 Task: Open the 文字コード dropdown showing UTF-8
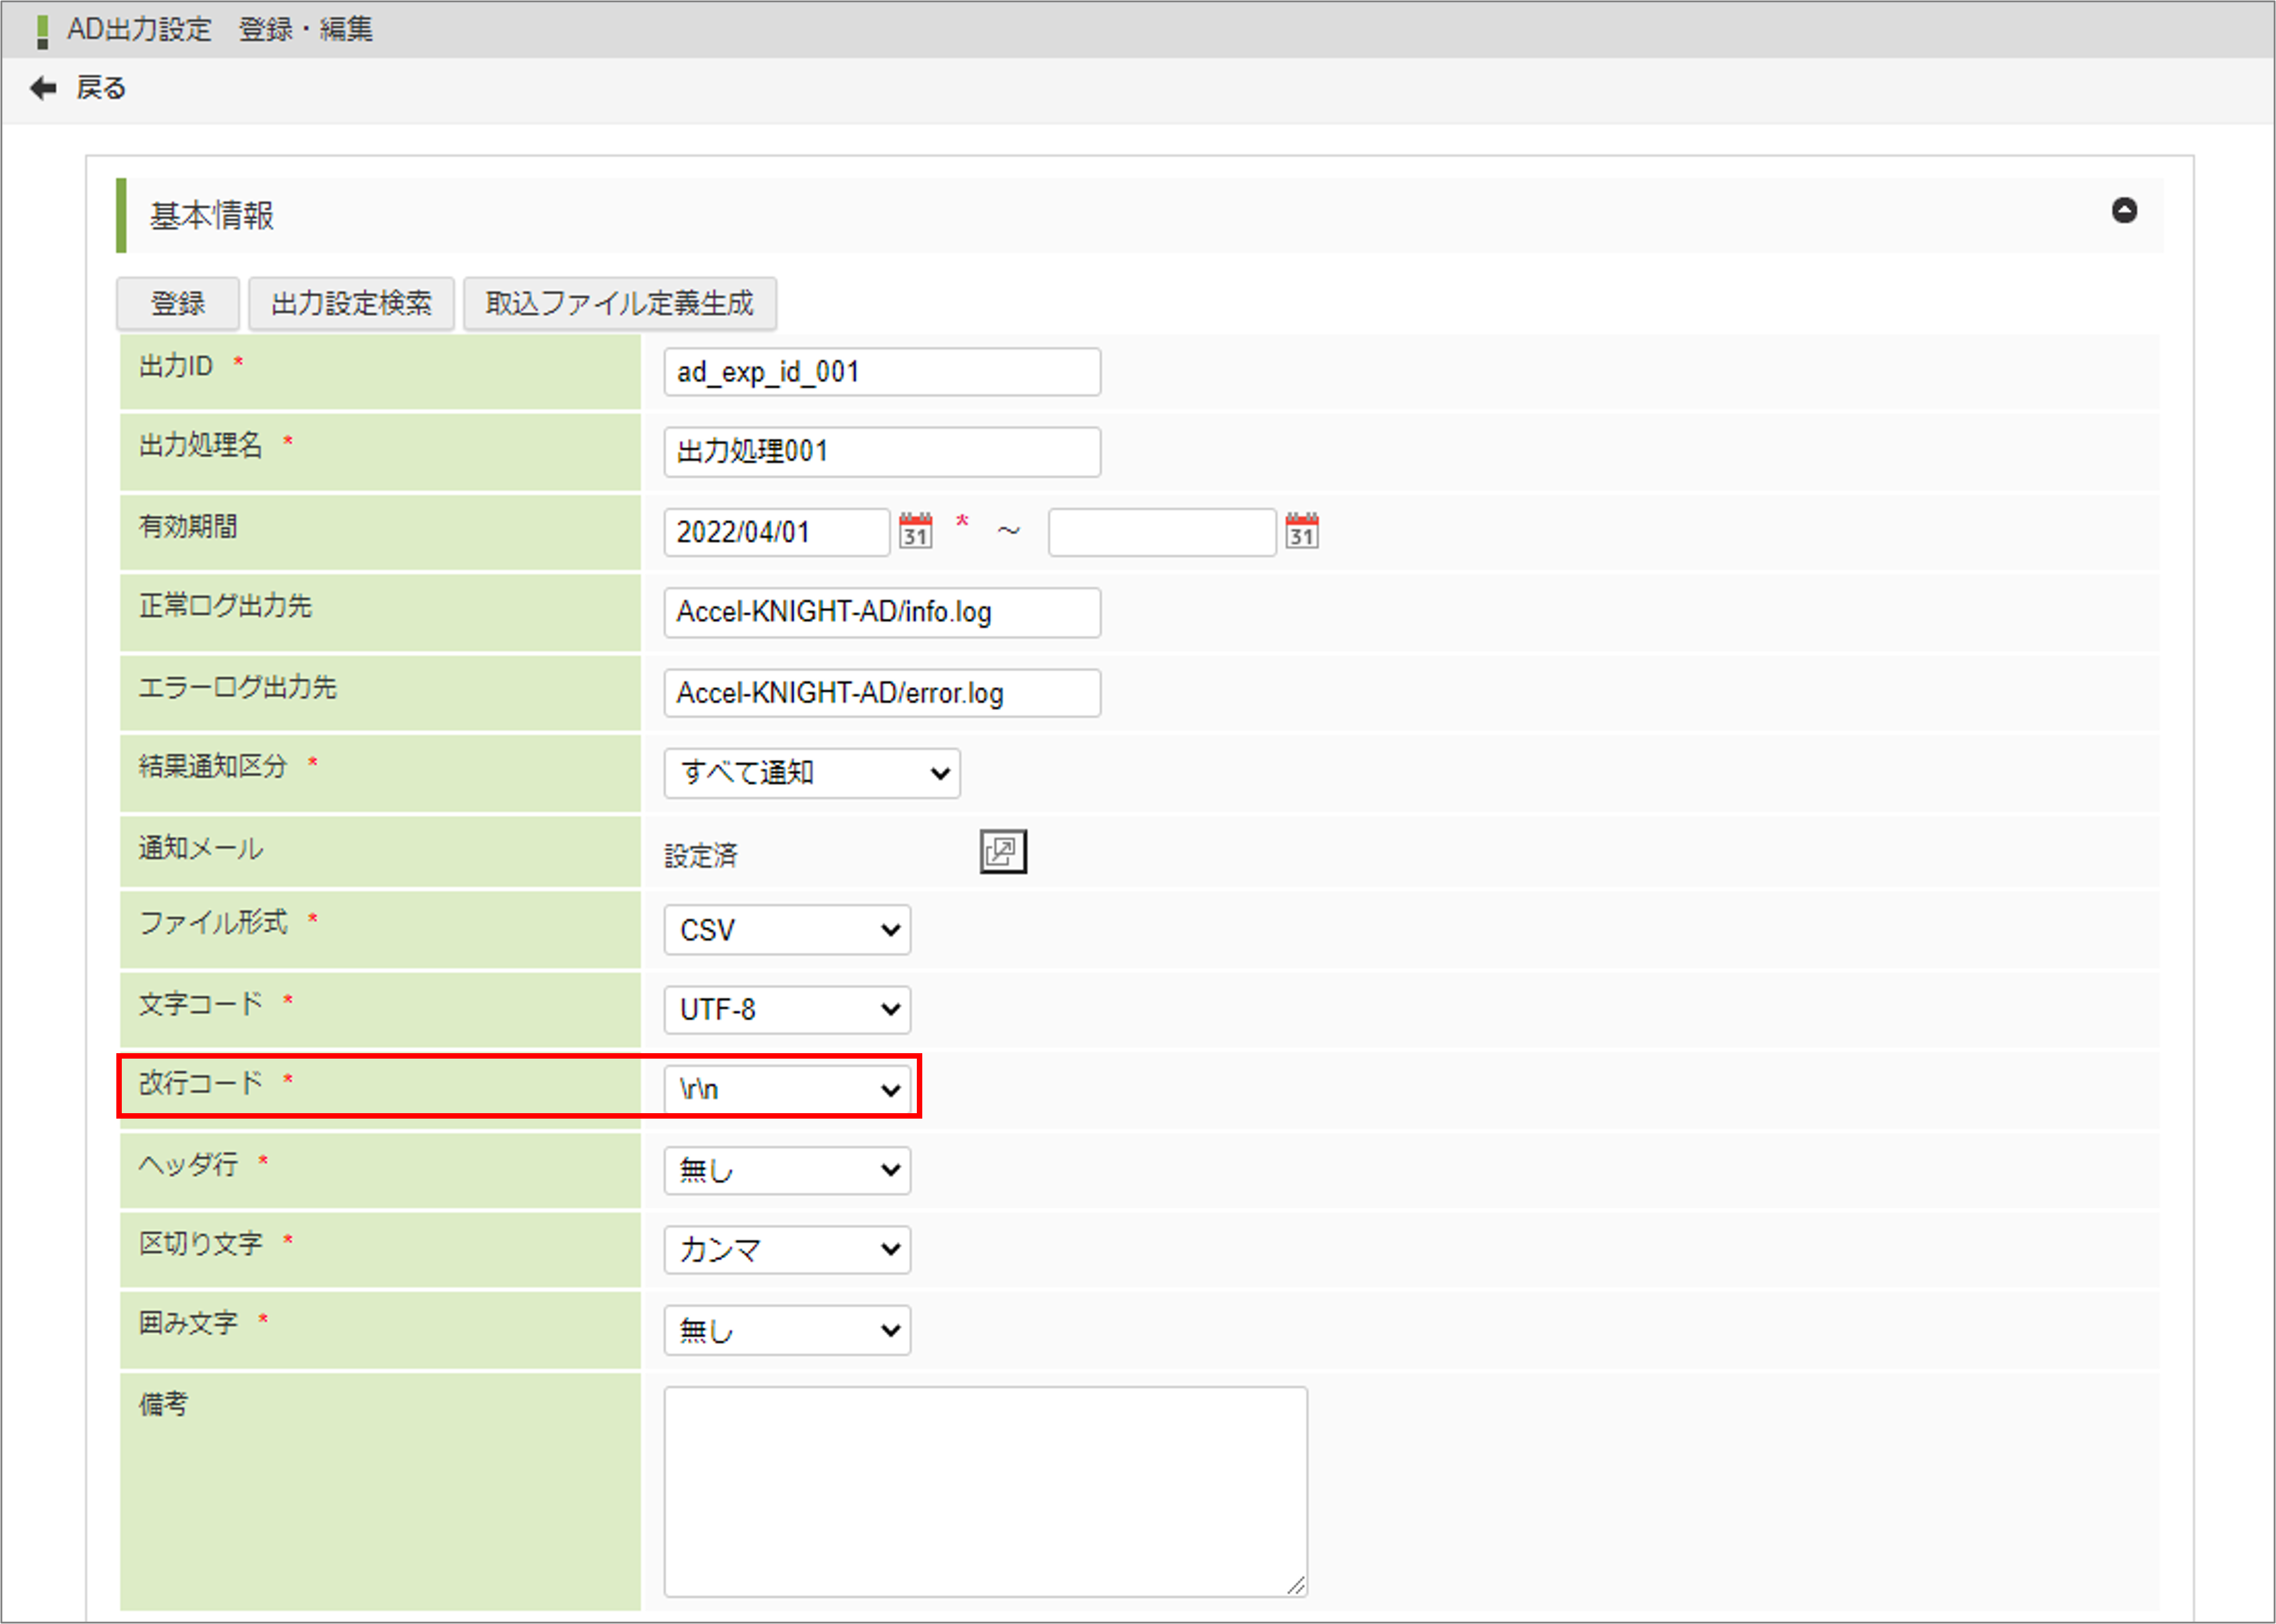(787, 1010)
